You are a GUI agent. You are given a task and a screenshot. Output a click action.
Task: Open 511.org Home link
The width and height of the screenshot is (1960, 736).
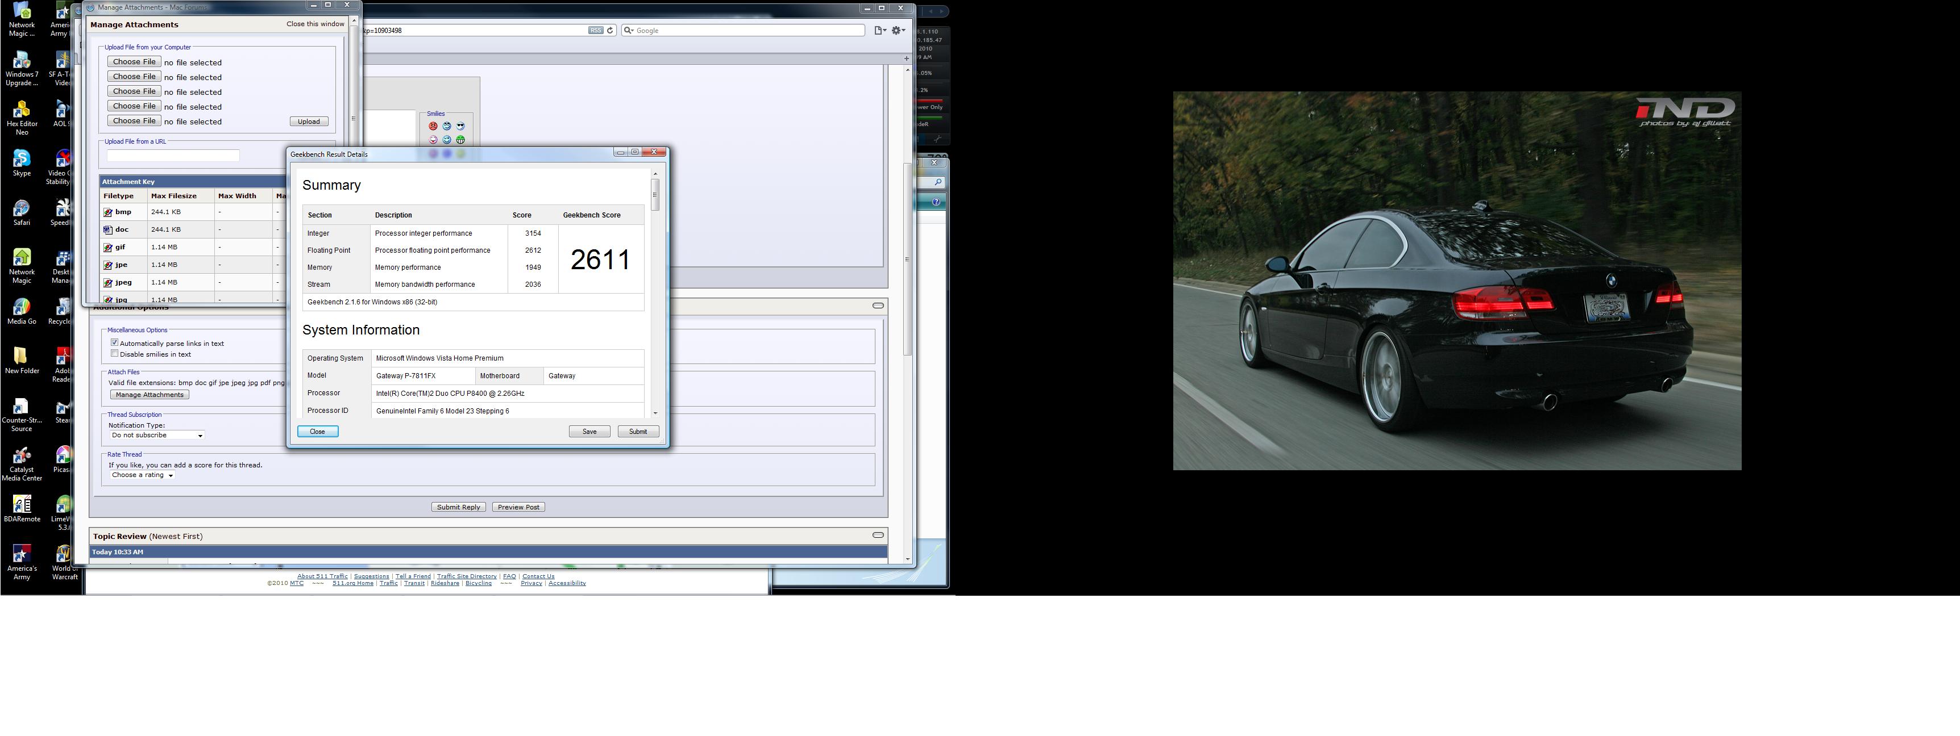tap(353, 583)
